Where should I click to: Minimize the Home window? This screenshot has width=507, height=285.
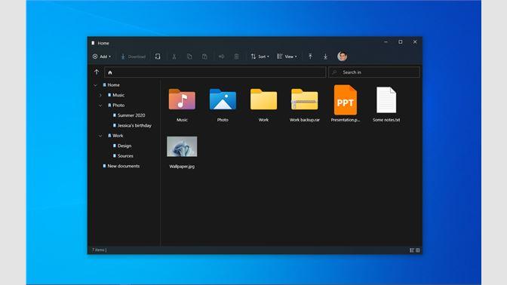[386, 42]
